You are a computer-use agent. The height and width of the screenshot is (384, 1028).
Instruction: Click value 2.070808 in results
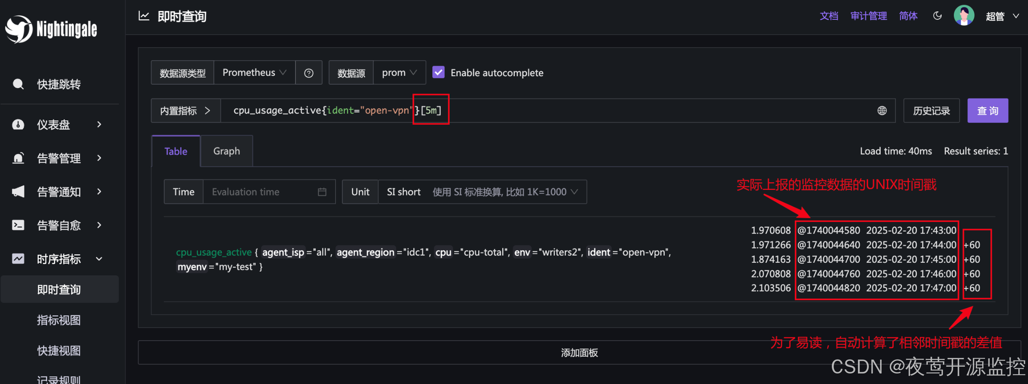[771, 274]
